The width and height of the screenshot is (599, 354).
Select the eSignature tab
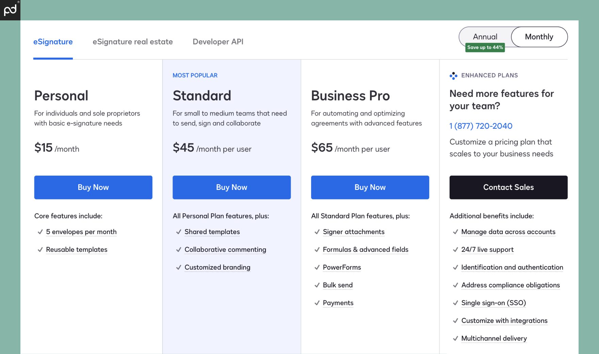coord(53,41)
